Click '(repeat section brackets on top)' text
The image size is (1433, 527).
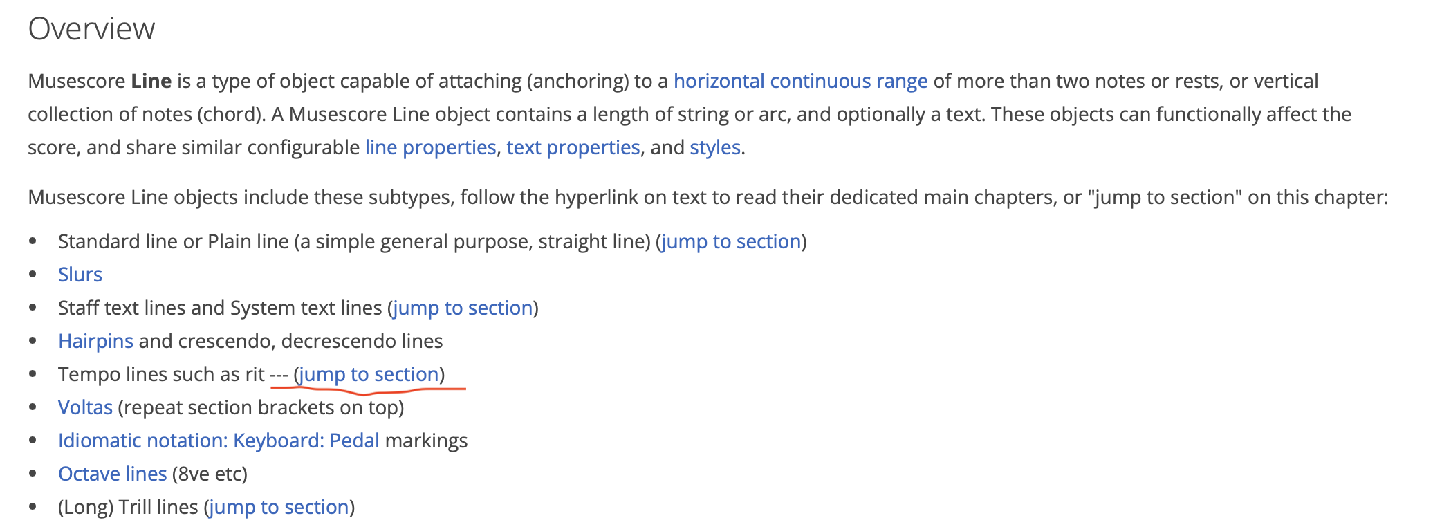(x=261, y=408)
